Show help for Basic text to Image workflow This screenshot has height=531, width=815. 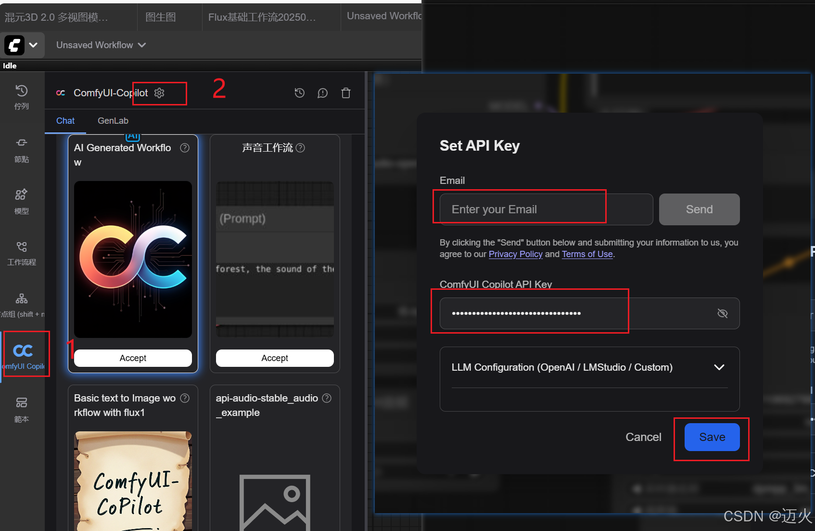point(185,398)
